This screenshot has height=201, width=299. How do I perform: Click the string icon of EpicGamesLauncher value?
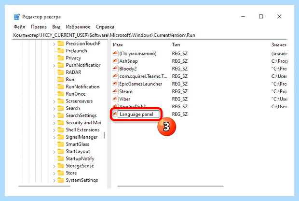coord(115,84)
